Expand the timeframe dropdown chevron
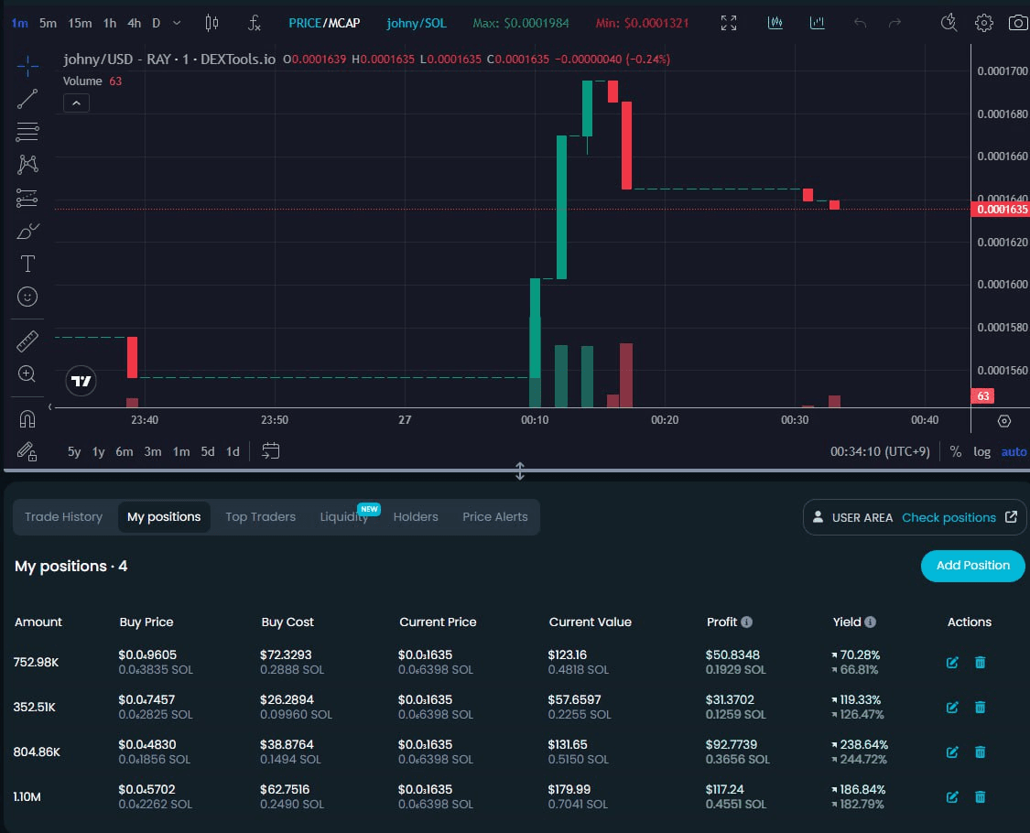1030x833 pixels. 177,23
